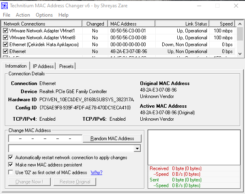
Task: Click the traffic graph area
Action: (194, 147)
